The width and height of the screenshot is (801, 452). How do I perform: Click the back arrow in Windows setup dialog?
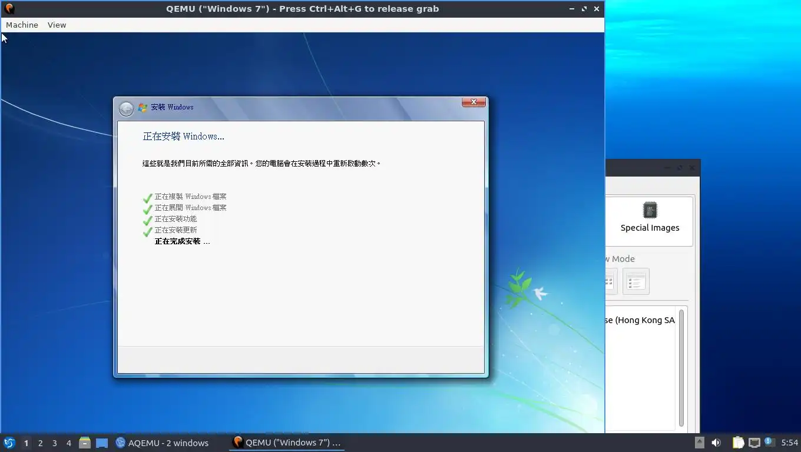[x=126, y=108]
